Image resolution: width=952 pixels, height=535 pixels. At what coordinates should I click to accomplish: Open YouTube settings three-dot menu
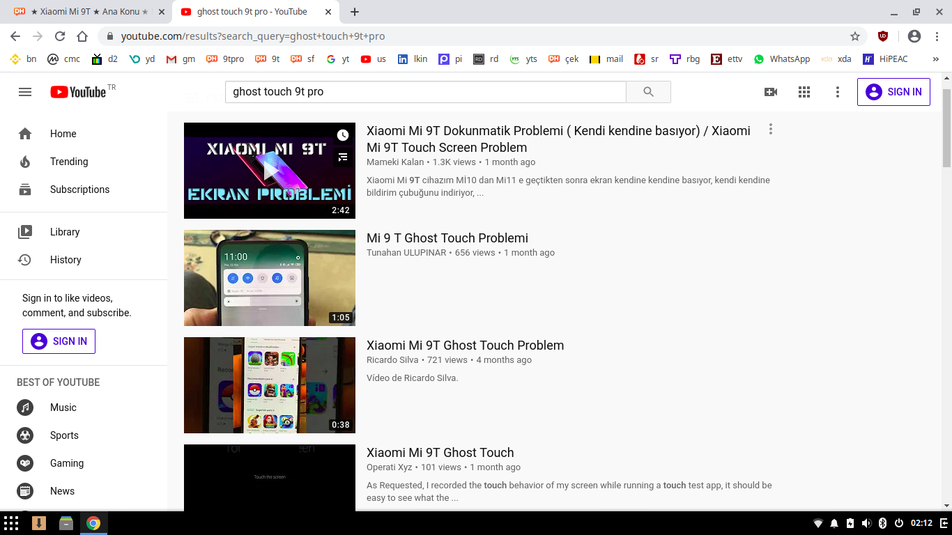838,92
